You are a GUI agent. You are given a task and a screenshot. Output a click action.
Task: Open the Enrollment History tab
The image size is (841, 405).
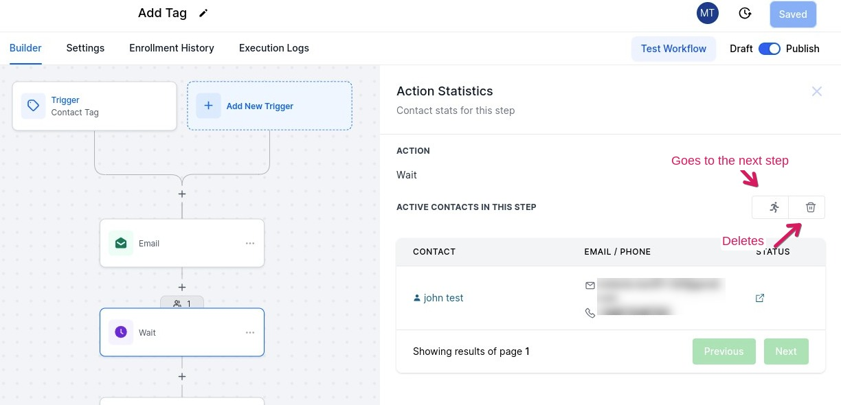(172, 48)
